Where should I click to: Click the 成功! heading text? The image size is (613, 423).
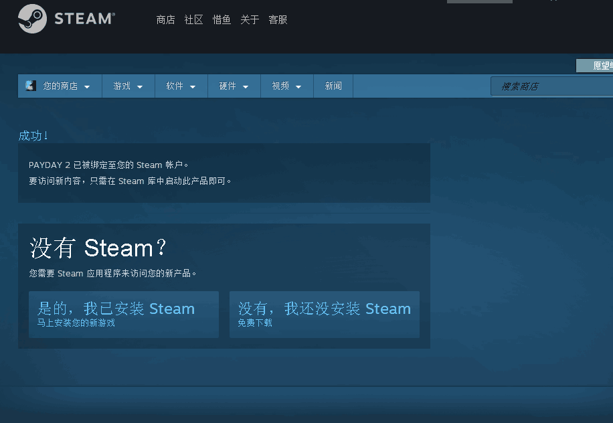pos(33,136)
